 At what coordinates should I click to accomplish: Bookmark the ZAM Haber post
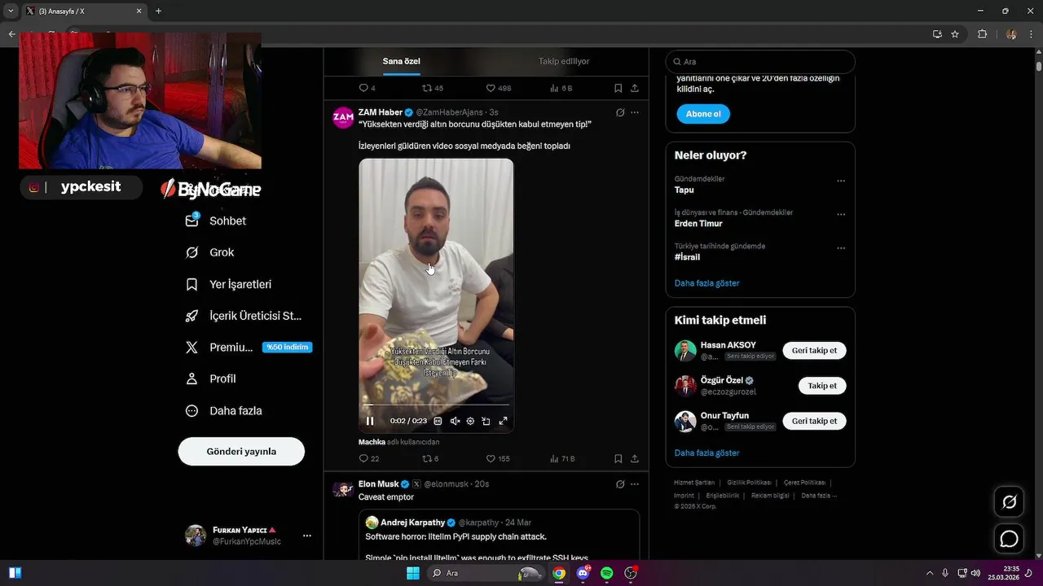click(618, 458)
